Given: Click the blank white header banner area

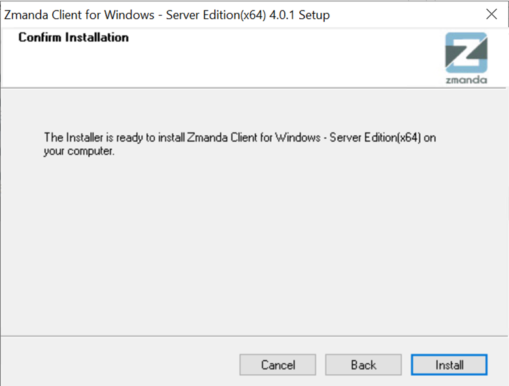Looking at the screenshot, I should (259, 61).
